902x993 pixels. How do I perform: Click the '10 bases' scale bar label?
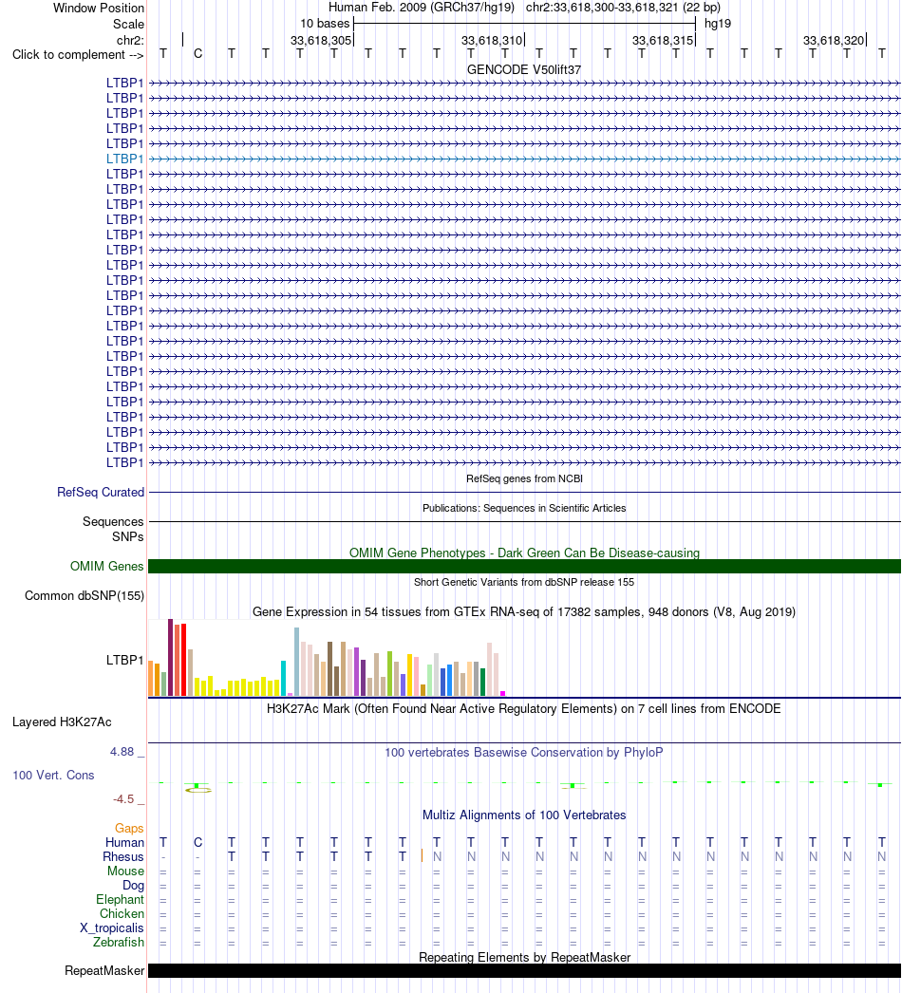[325, 24]
